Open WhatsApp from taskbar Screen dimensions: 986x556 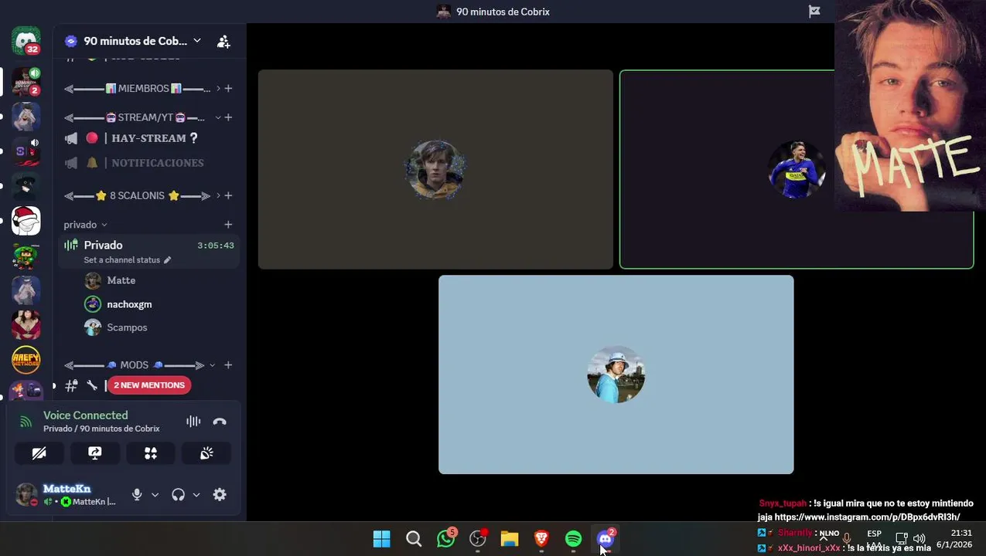coord(446,539)
